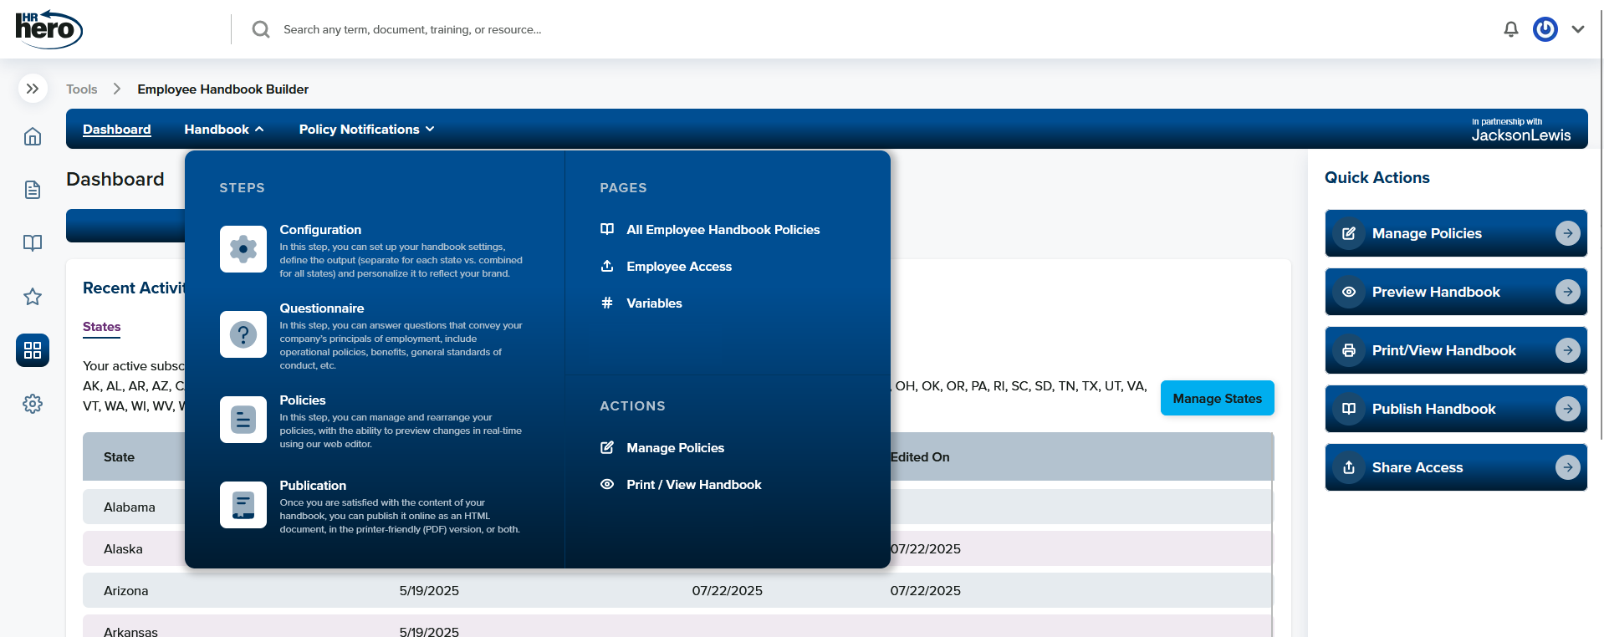
Task: Click the document icon in sidebar
Action: click(33, 190)
